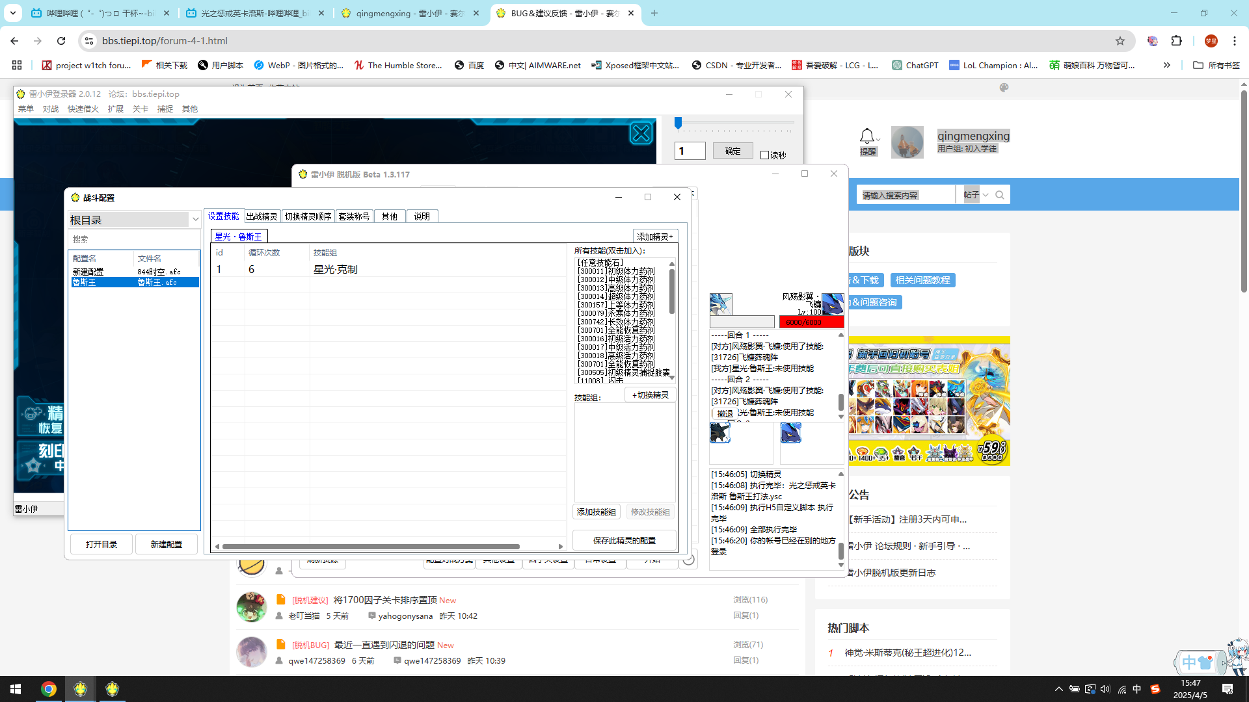This screenshot has width=1249, height=702.
Task: Click avatar of 将1700因子关卡排序置顶 post
Action: click(x=251, y=607)
